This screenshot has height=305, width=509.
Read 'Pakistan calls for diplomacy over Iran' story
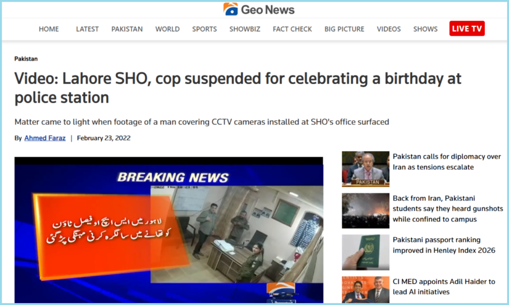tap(447, 162)
